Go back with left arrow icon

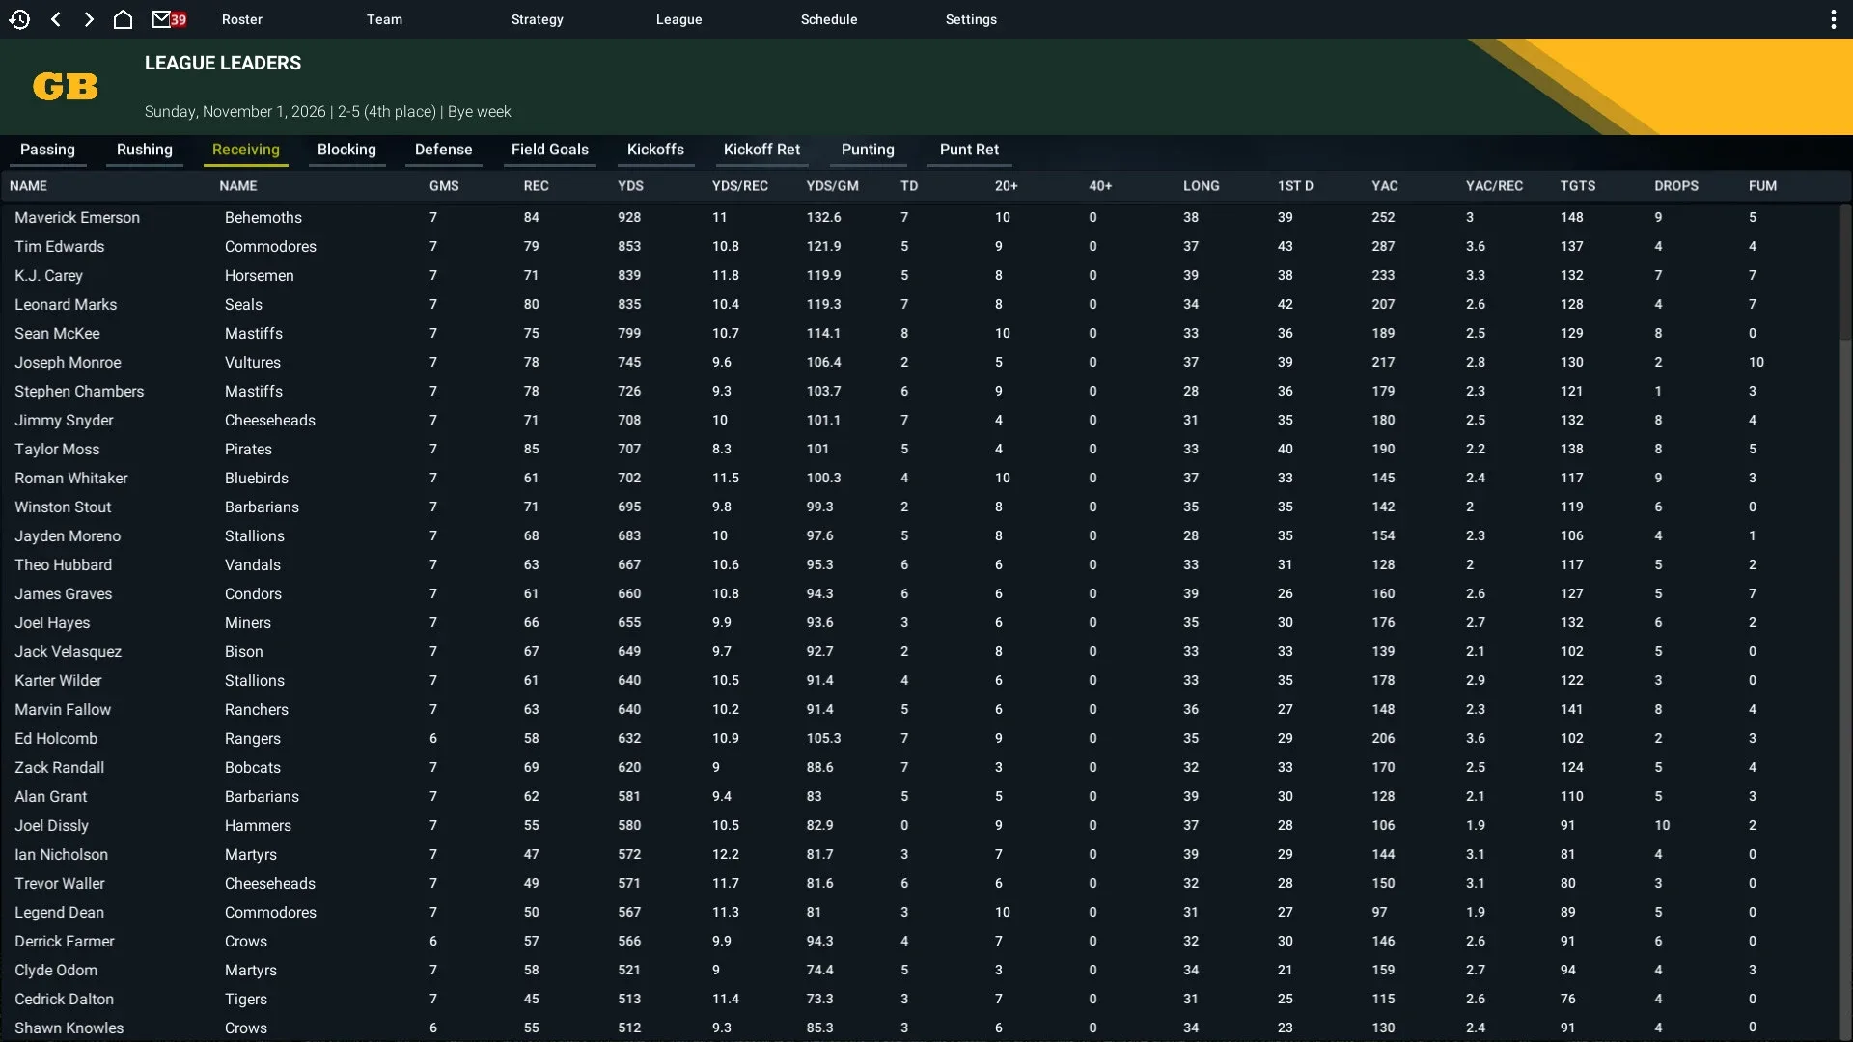pos(56,19)
